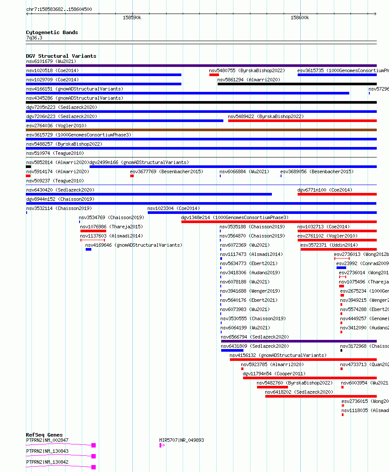Select red nsv5489422 (ByrskaBishop2022) bar
The height and width of the screenshot is (472, 389).
pyautogui.click(x=302, y=121)
